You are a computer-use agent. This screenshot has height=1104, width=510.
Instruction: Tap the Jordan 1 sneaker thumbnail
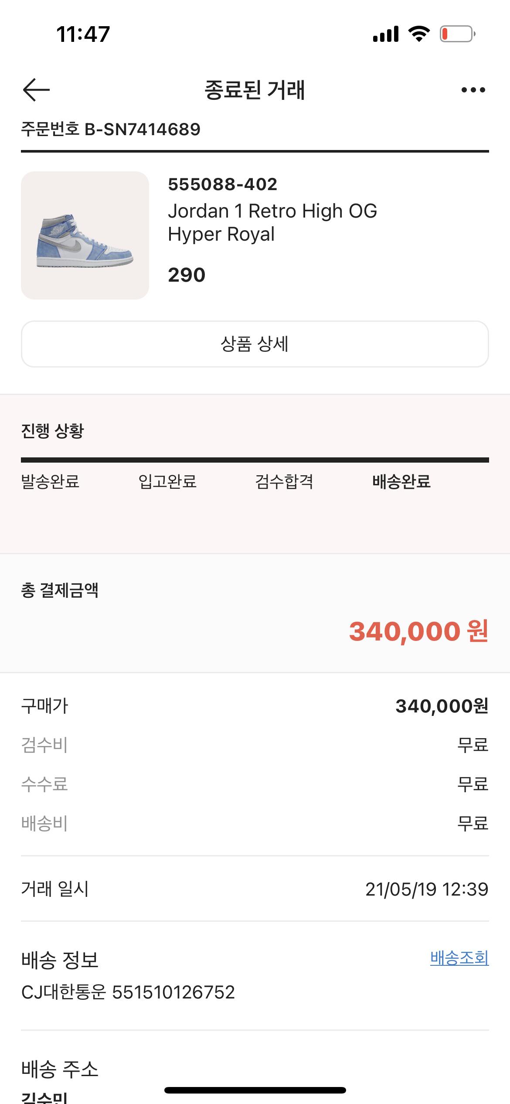(85, 235)
